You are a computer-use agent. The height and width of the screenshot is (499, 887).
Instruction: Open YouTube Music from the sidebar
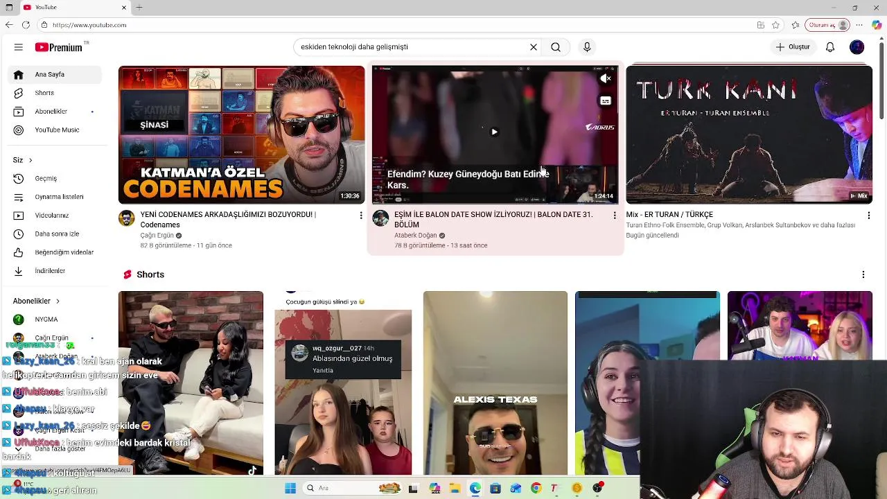pyautogui.click(x=55, y=130)
